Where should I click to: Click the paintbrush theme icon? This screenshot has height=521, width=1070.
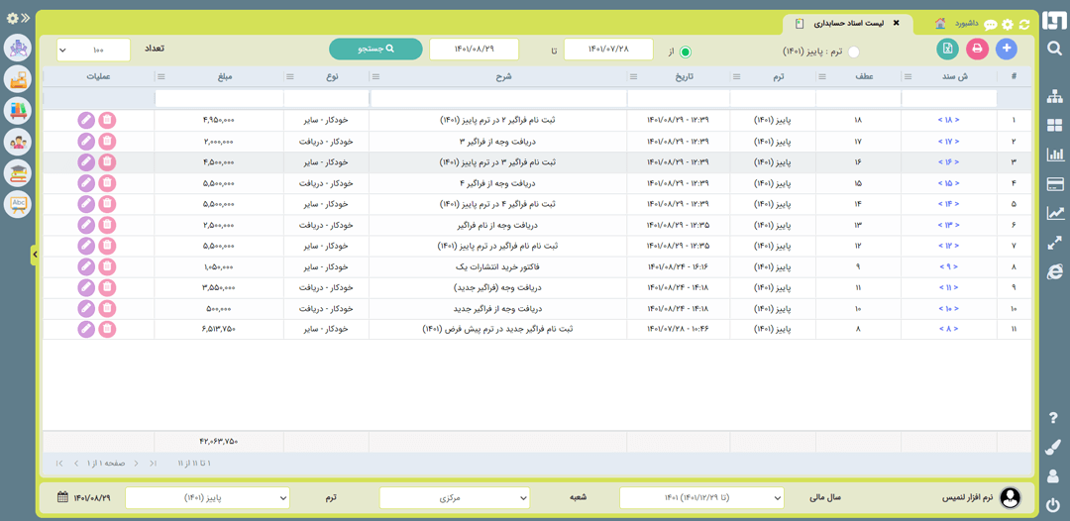[x=1053, y=447]
